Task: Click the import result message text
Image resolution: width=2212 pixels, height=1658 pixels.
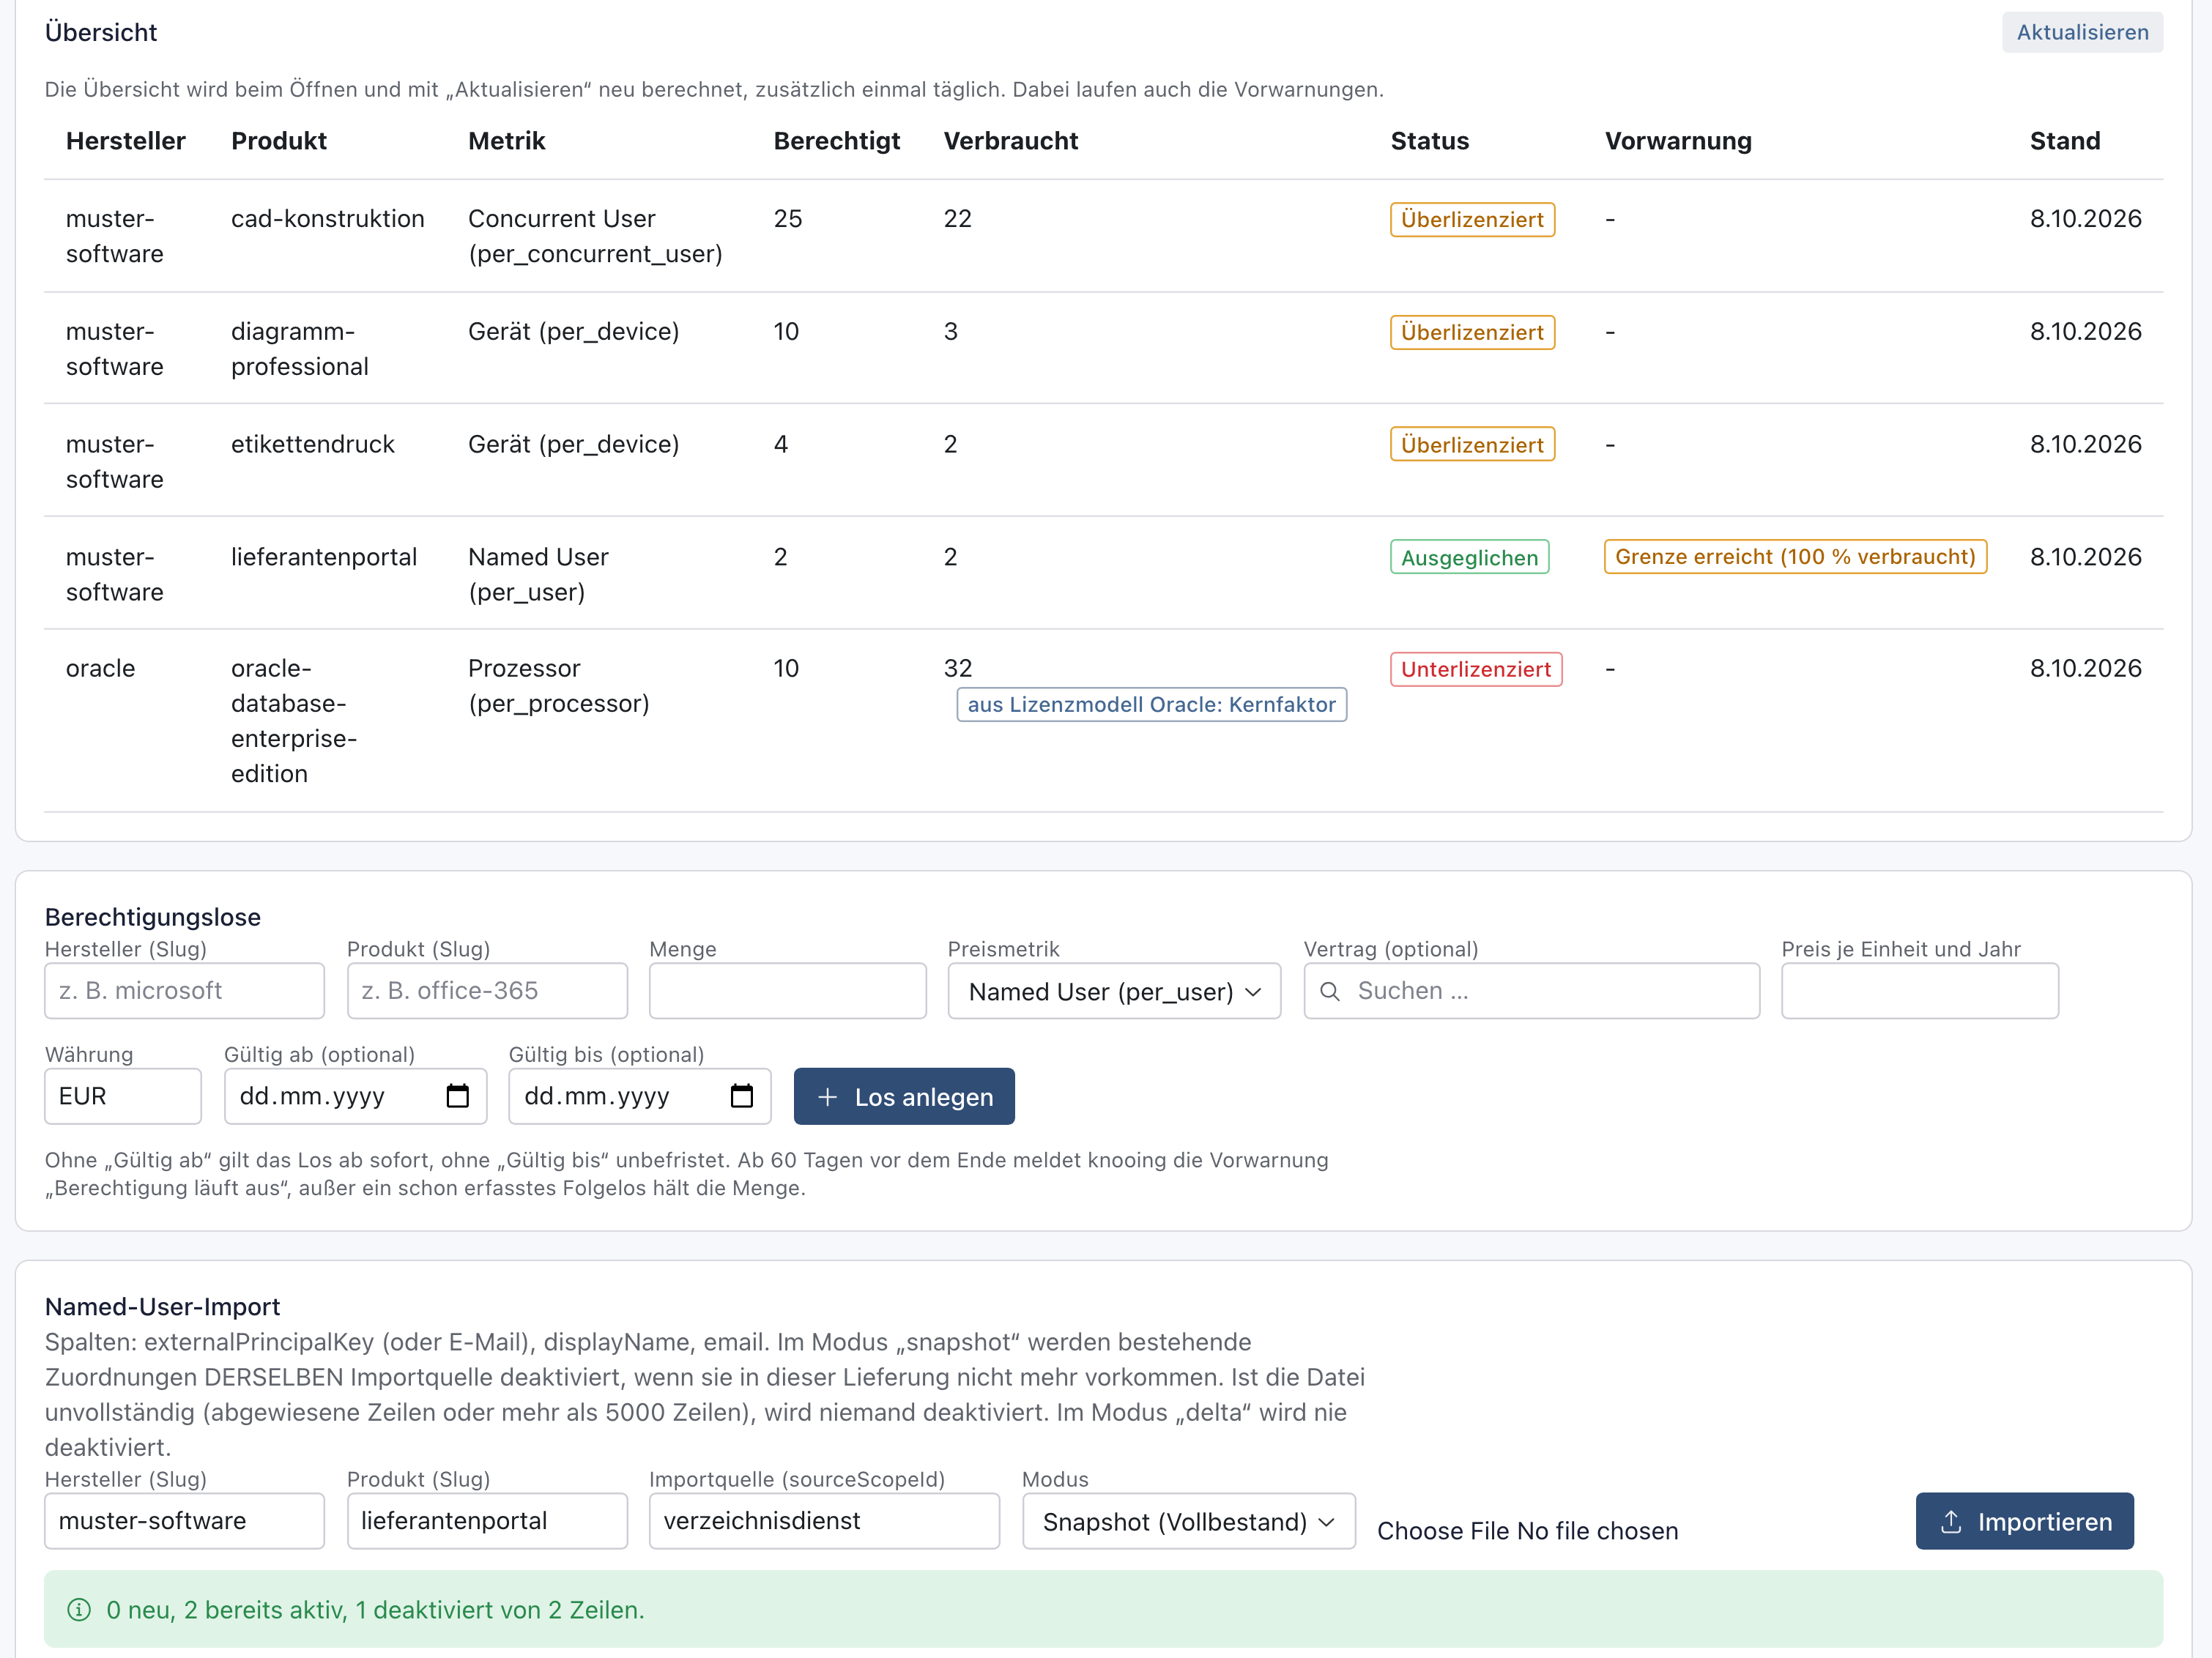Action: click(375, 1609)
